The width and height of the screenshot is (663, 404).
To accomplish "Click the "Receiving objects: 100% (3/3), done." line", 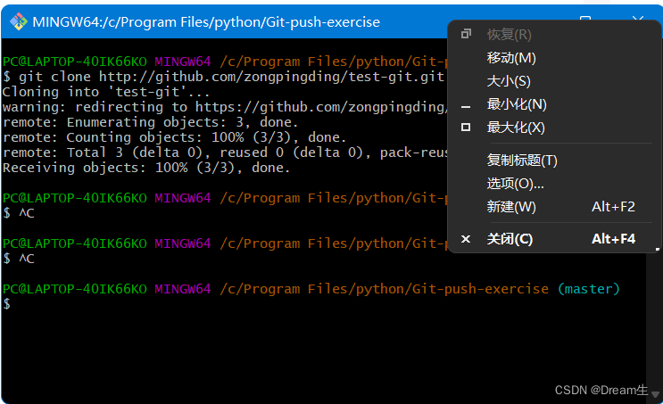I will pos(145,168).
